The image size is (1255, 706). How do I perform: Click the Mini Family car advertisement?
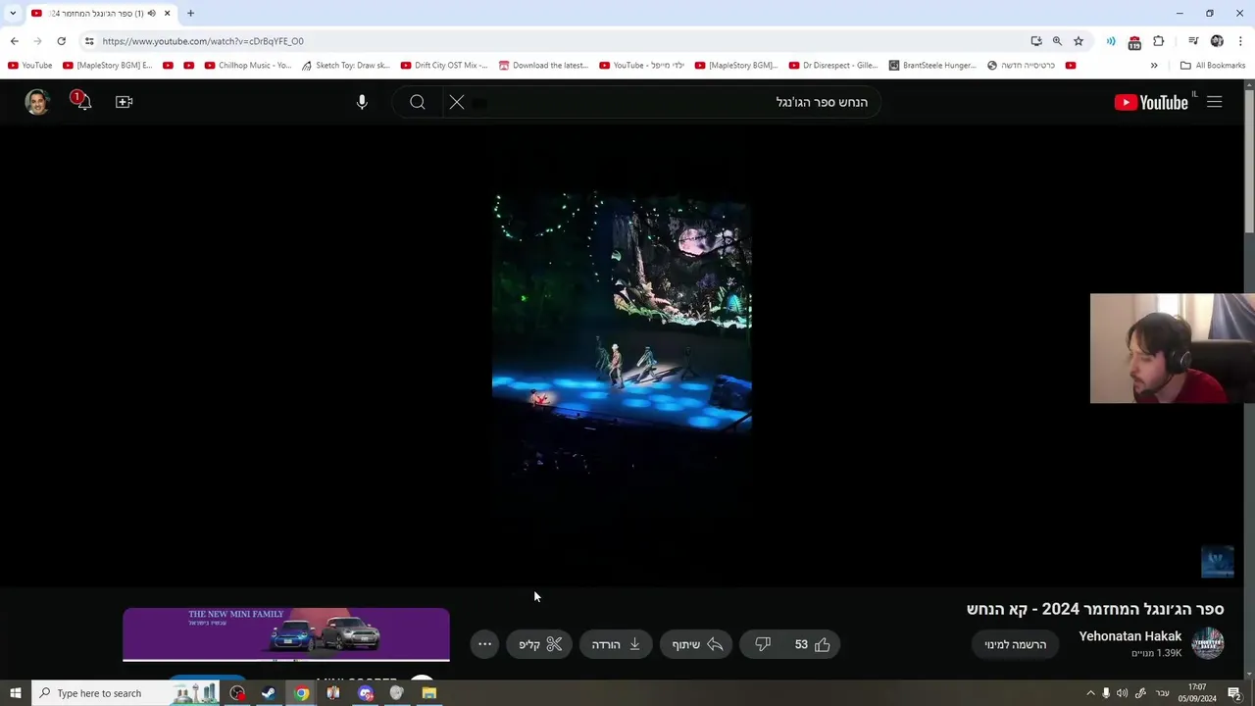pos(286,633)
